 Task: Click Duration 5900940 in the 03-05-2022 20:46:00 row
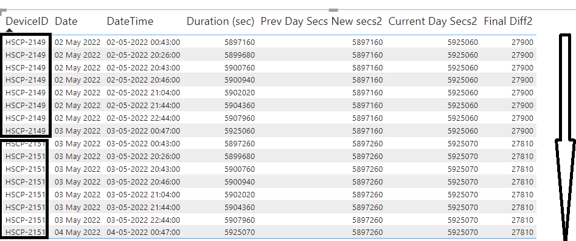coord(240,182)
